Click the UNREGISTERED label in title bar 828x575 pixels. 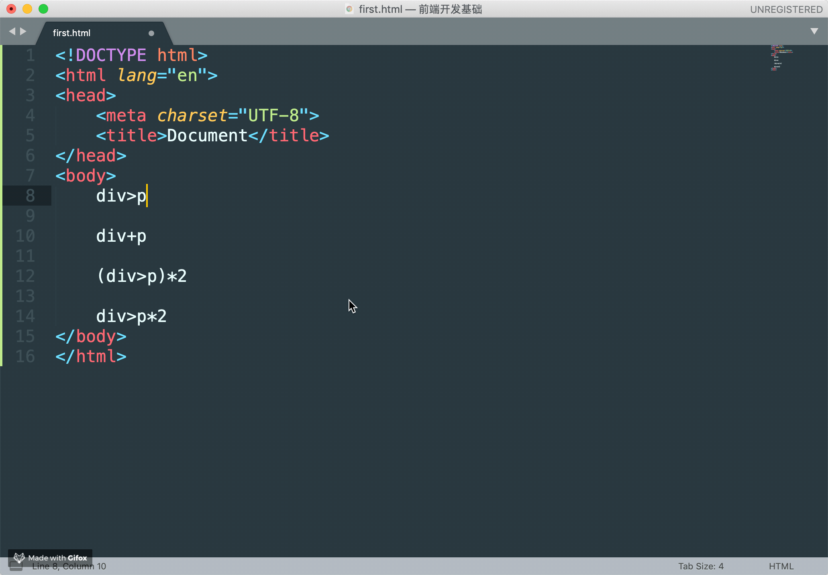(786, 9)
